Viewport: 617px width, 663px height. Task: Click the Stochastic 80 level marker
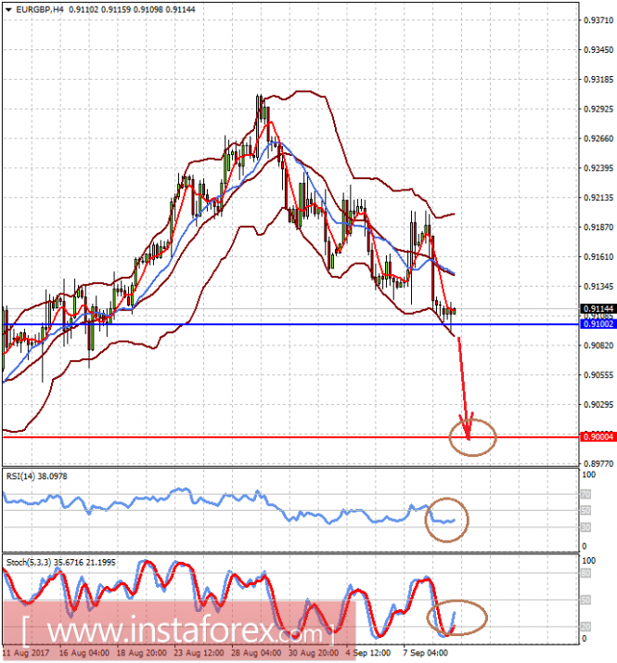585,574
